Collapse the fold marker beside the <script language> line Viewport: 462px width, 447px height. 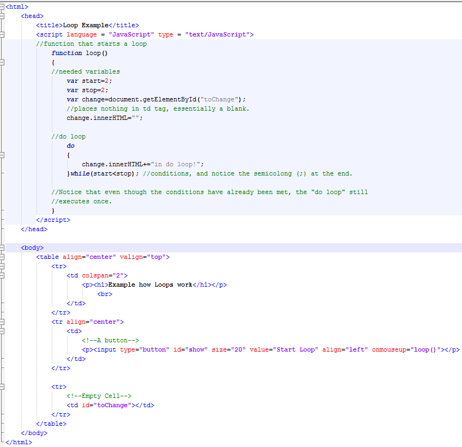[2, 34]
